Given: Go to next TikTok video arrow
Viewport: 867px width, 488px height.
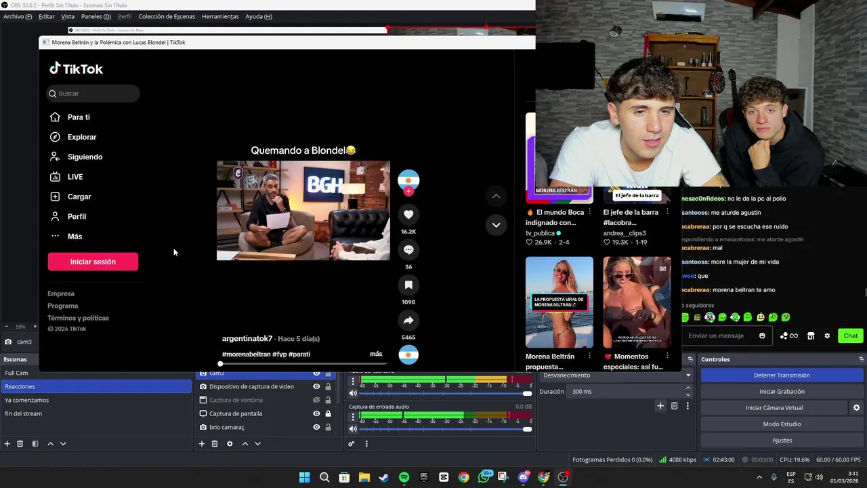Looking at the screenshot, I should pos(496,225).
